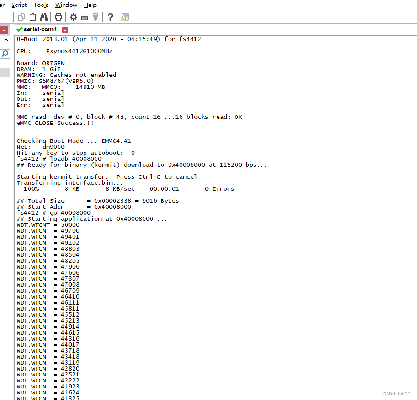Open Find using the binoculars icon
Screen dimensions: 417x400
point(44,17)
